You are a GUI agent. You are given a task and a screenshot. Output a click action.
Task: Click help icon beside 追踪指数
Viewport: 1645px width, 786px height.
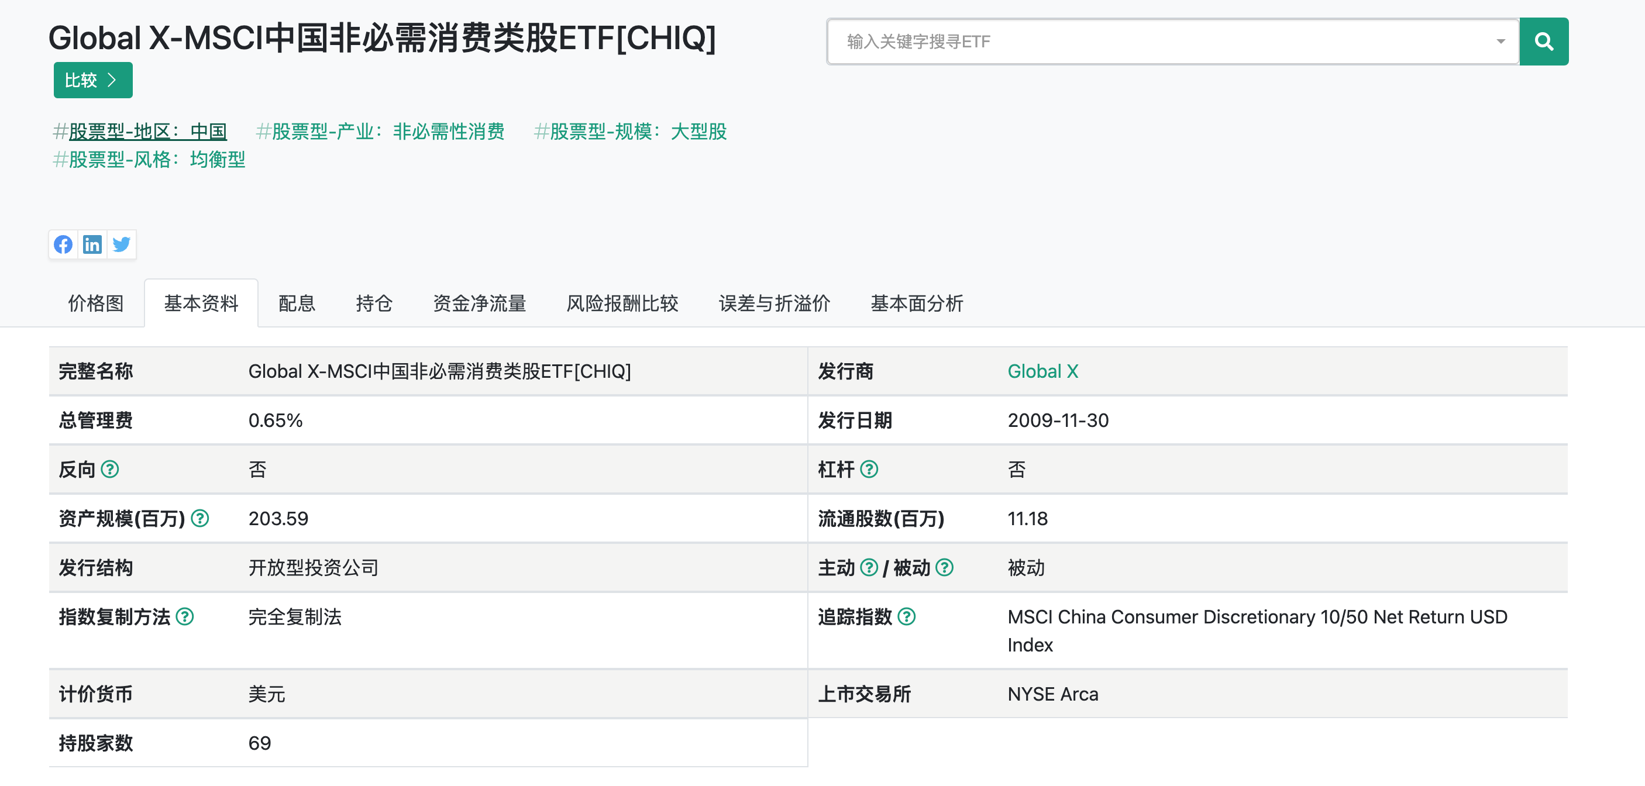point(906,616)
